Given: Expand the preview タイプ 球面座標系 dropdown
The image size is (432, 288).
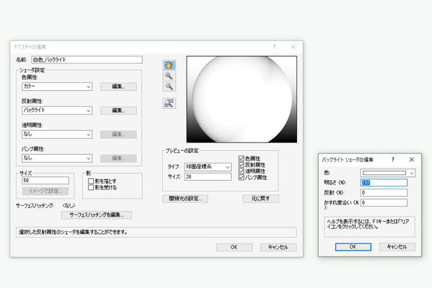Looking at the screenshot, I should coord(208,167).
